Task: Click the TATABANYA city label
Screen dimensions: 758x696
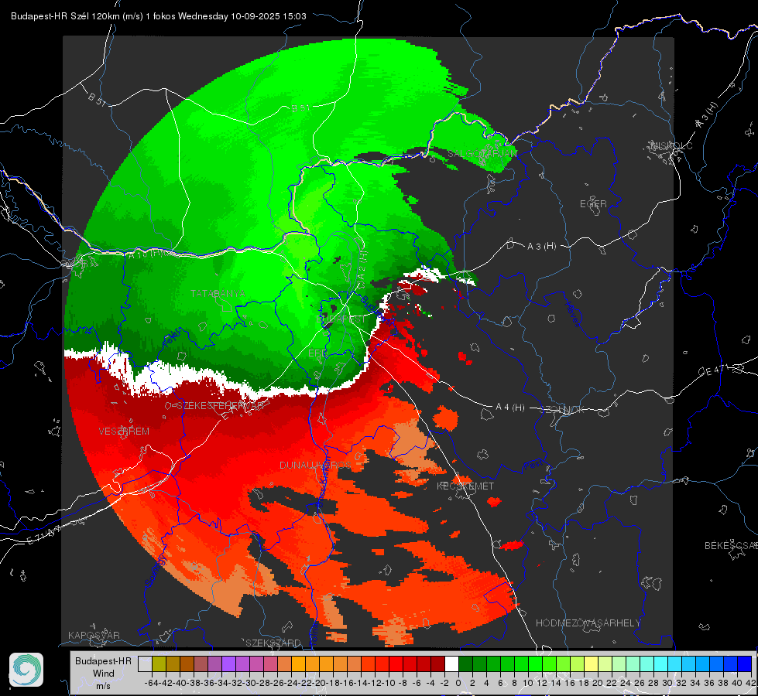Action: [218, 294]
